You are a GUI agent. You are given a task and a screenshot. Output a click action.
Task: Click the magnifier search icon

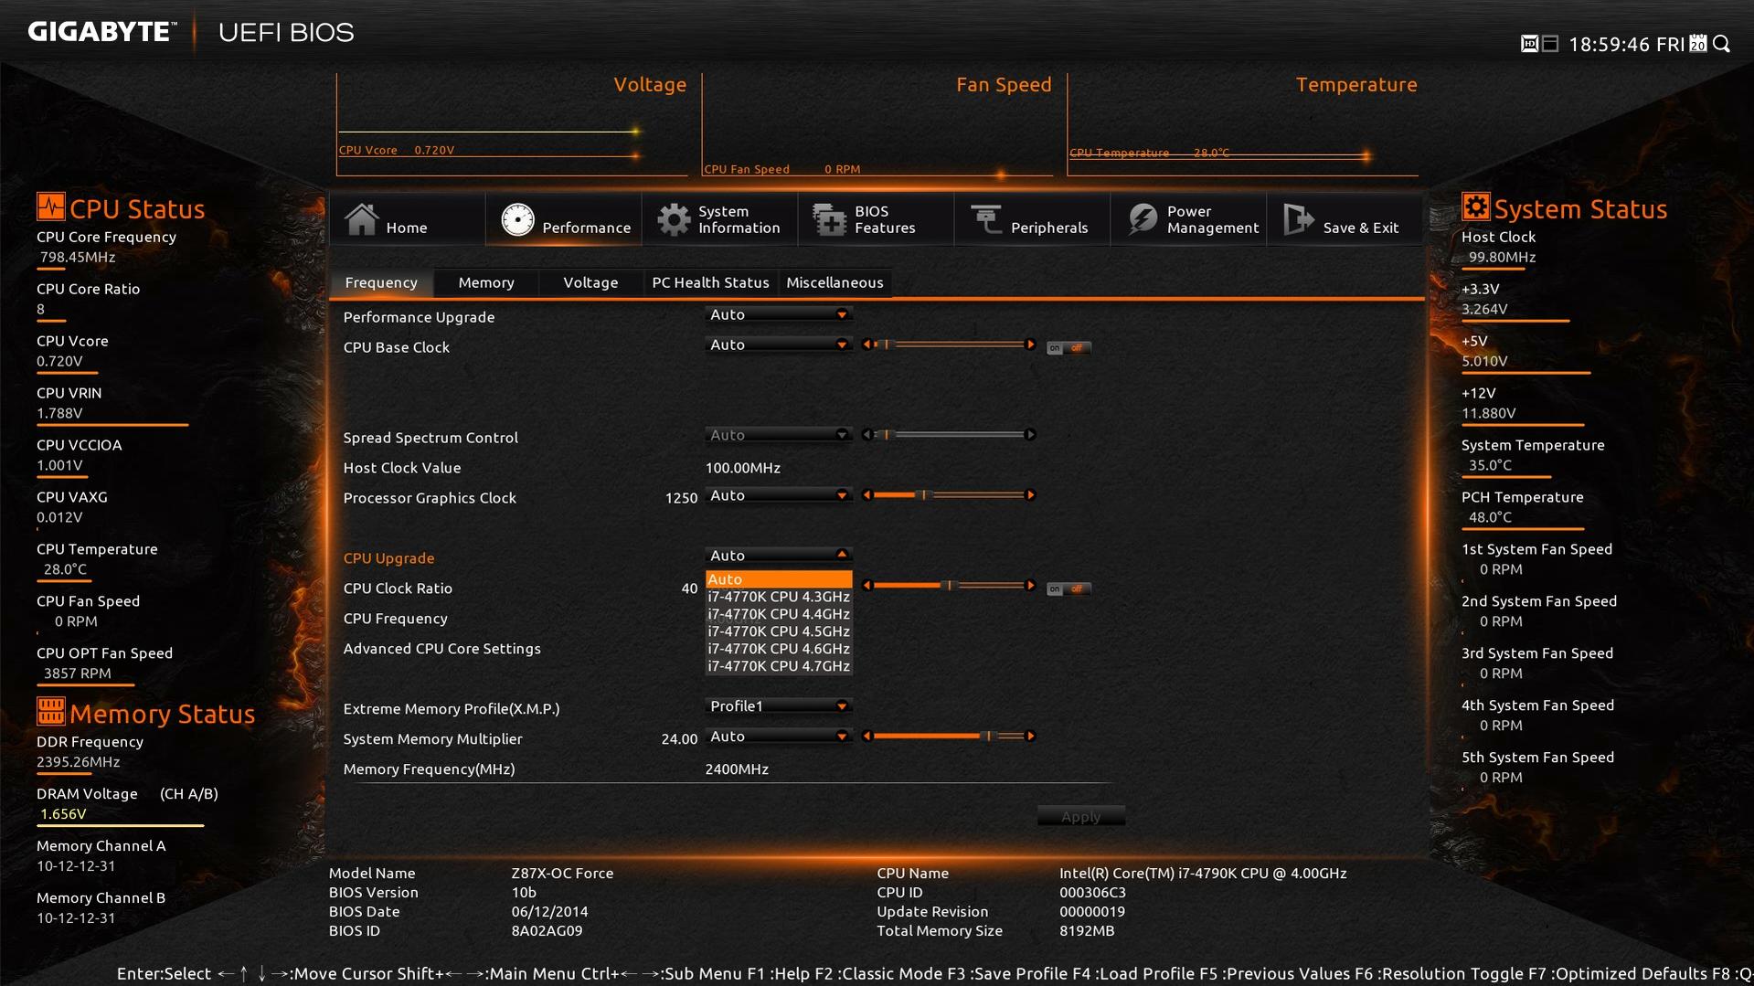click(x=1722, y=44)
